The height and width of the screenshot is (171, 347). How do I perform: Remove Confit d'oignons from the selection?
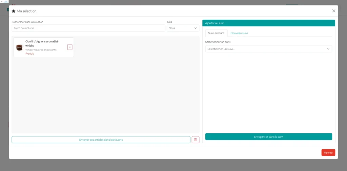coord(70,47)
